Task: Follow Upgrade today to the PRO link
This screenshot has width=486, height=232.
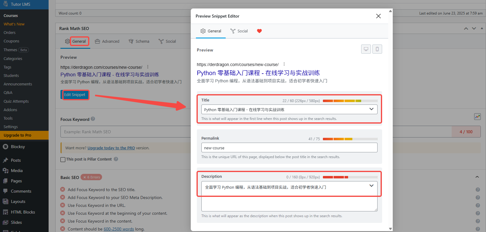Action: tap(111, 148)
